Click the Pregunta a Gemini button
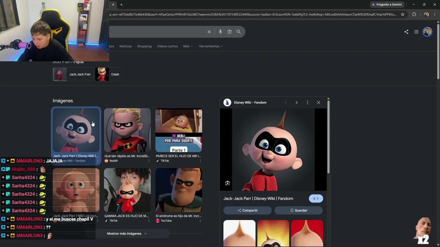Screen dimensions: 440x247 (387, 4)
